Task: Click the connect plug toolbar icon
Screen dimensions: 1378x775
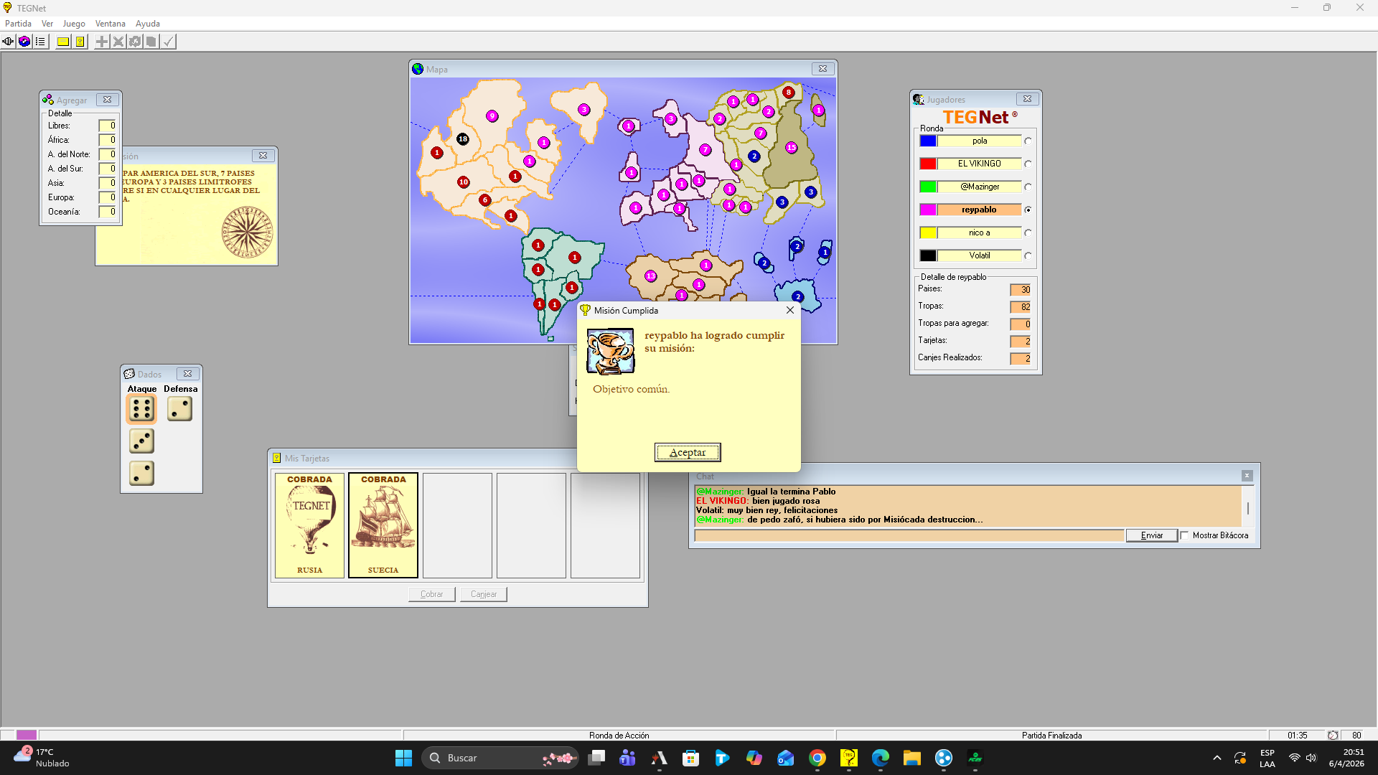Action: coord(8,42)
